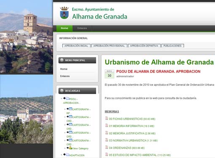Open PDF icon for 04 Ordenanzas
This screenshot has height=158, width=215.
[x=107, y=147]
